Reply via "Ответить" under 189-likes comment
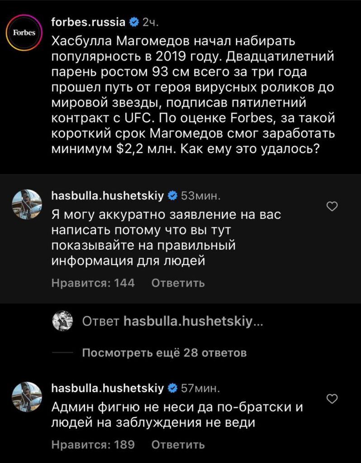The height and width of the screenshot is (463, 361). [178, 444]
